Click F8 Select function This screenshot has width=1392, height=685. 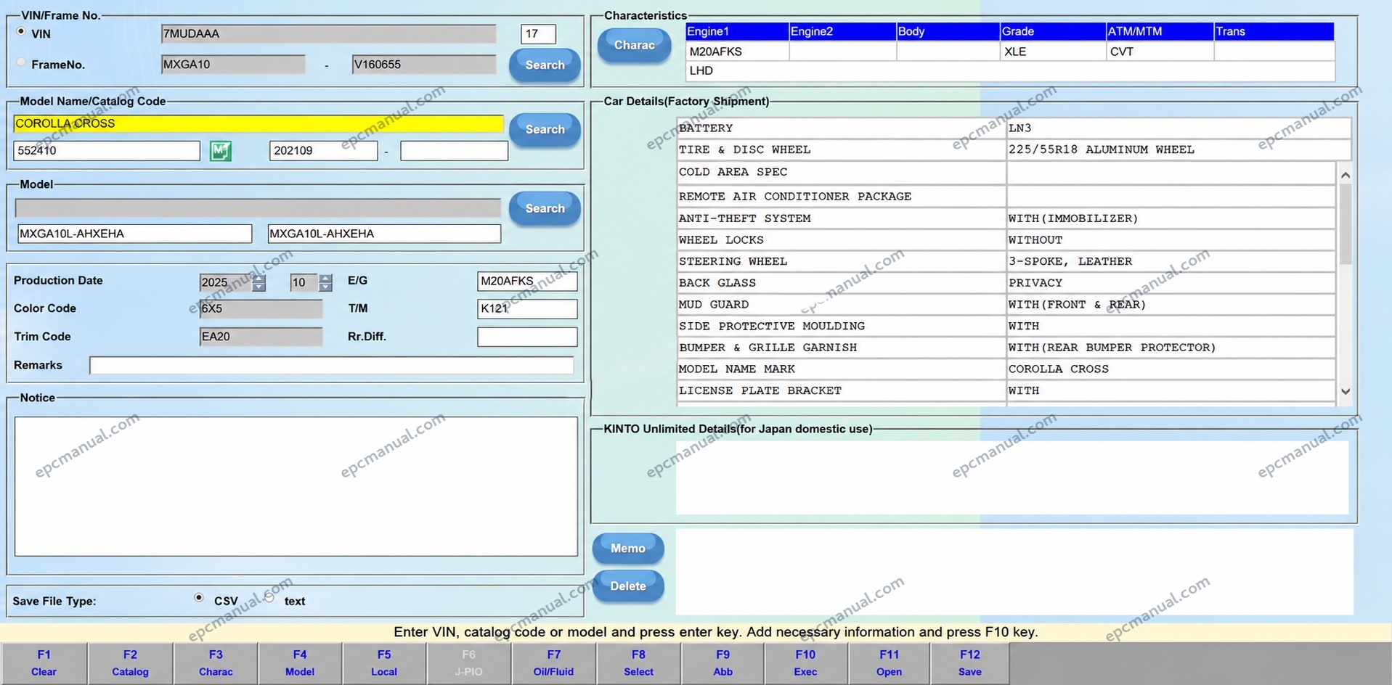638,663
